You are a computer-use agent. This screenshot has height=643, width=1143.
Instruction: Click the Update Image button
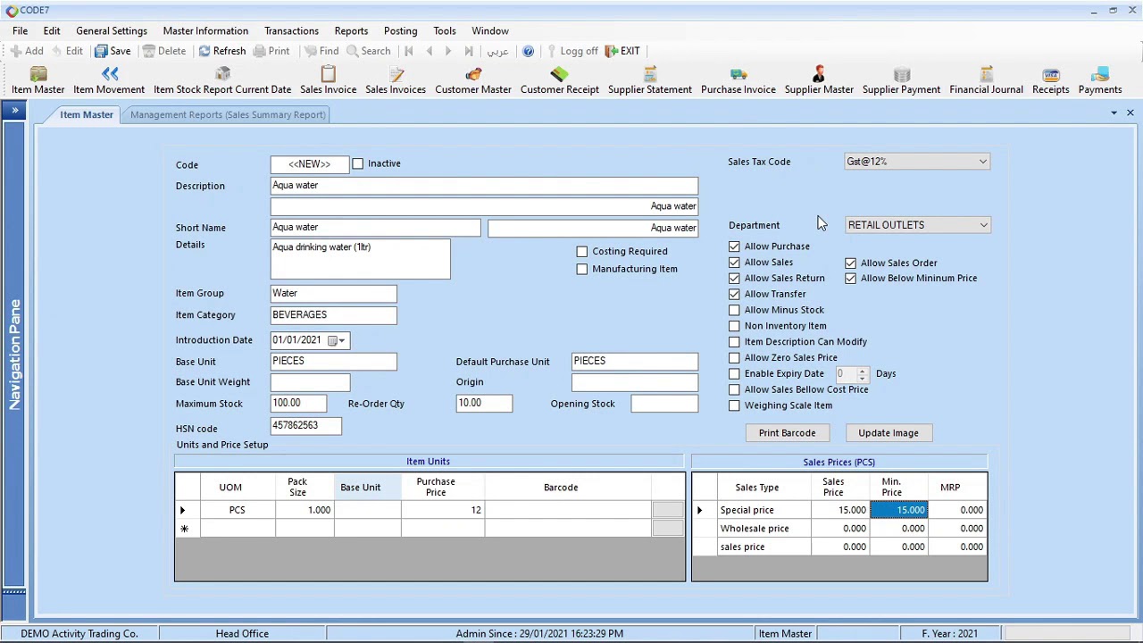tap(888, 433)
